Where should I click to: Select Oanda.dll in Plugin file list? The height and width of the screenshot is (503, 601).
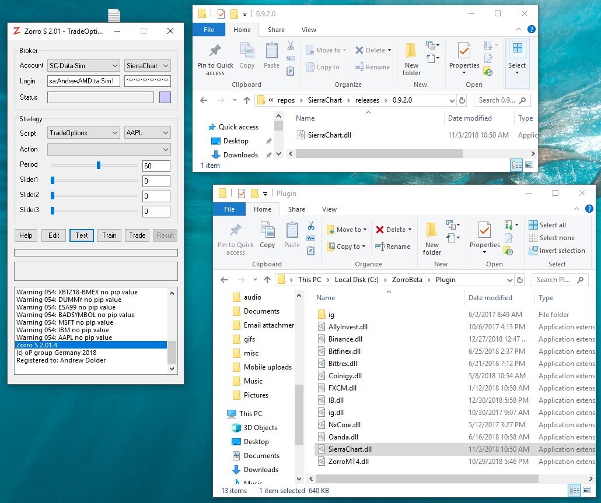455,437
